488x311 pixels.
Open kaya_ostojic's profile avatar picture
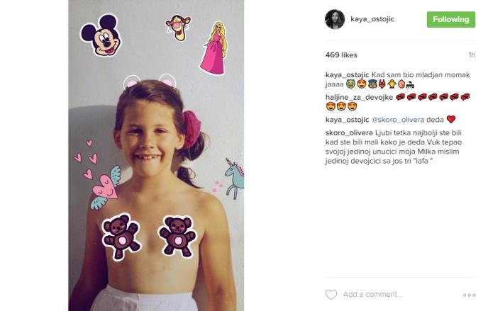point(335,19)
